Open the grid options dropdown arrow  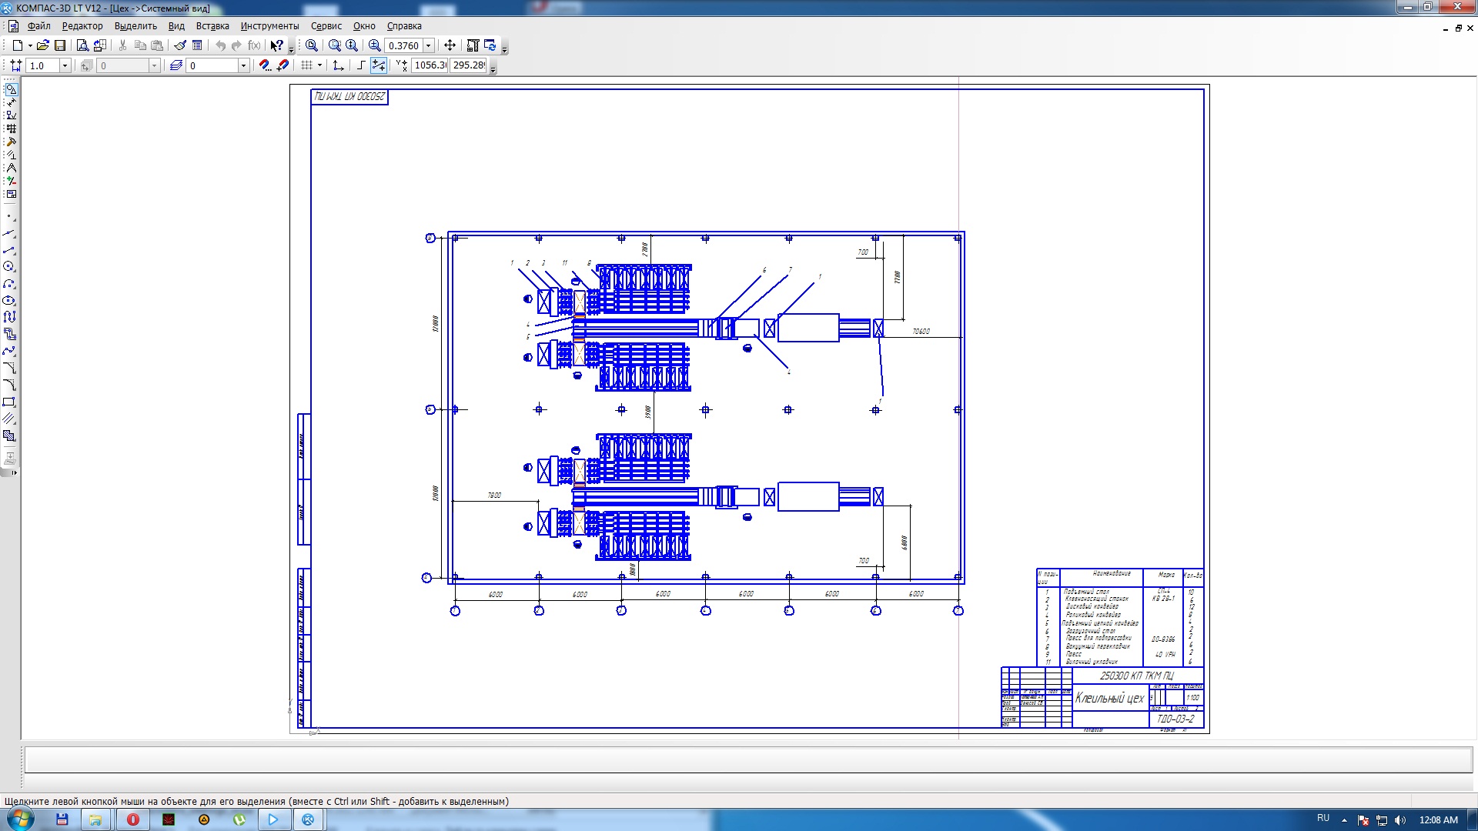319,65
